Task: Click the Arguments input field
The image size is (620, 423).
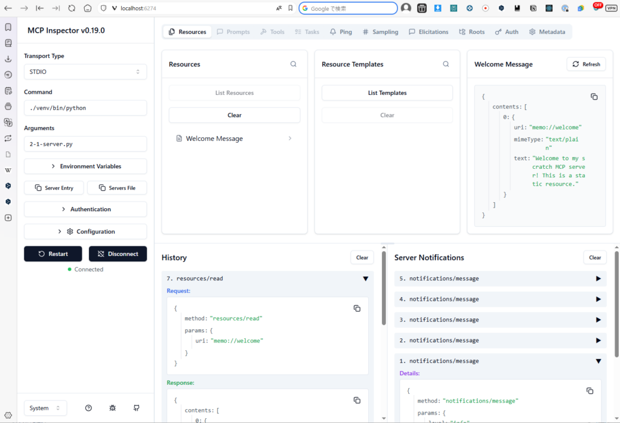Action: [85, 144]
